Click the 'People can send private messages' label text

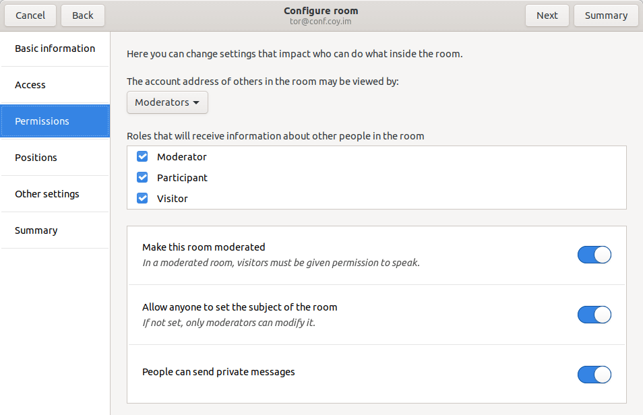coord(218,372)
